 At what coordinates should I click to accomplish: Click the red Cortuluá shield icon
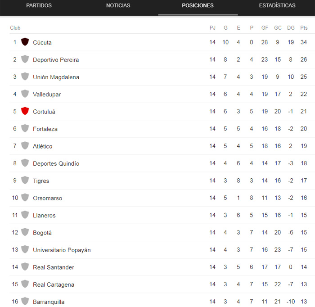coord(25,111)
